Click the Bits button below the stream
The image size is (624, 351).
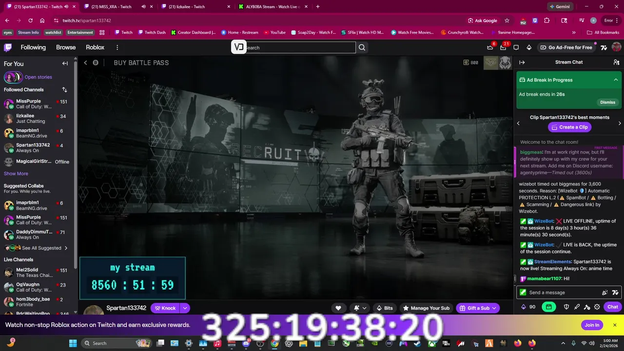(x=385, y=308)
